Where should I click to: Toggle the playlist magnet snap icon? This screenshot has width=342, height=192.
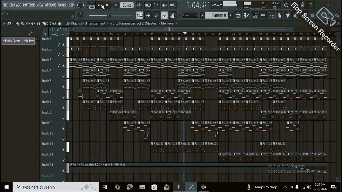pyautogui.click(x=9, y=23)
